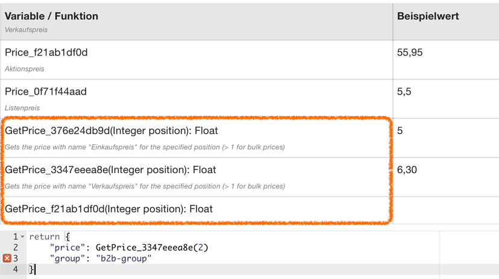Select the Price_f21ab1df0d variable row
This screenshot has height=279, width=499.
point(196,60)
